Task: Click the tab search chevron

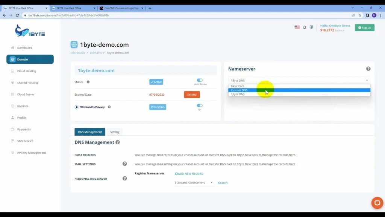Action: coord(353,8)
